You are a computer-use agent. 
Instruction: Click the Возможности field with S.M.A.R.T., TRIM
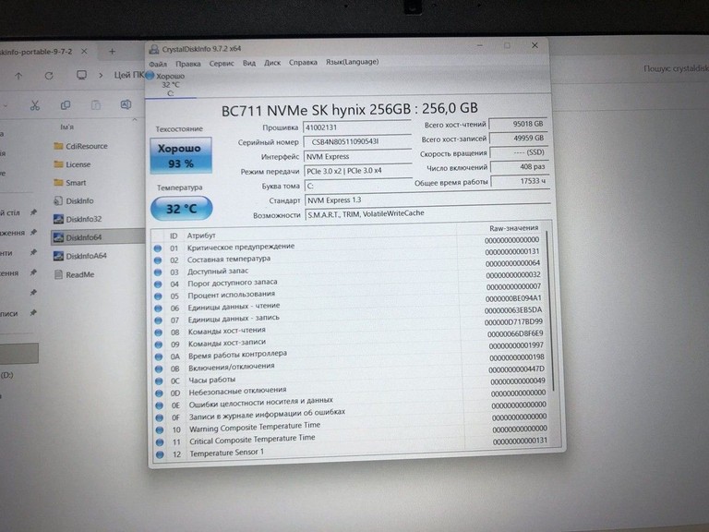point(428,213)
